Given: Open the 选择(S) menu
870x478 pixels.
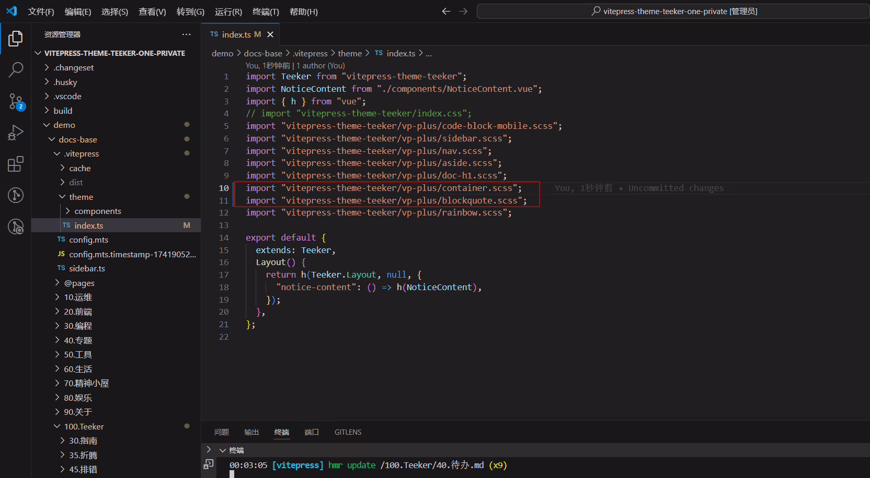Looking at the screenshot, I should 115,11.
